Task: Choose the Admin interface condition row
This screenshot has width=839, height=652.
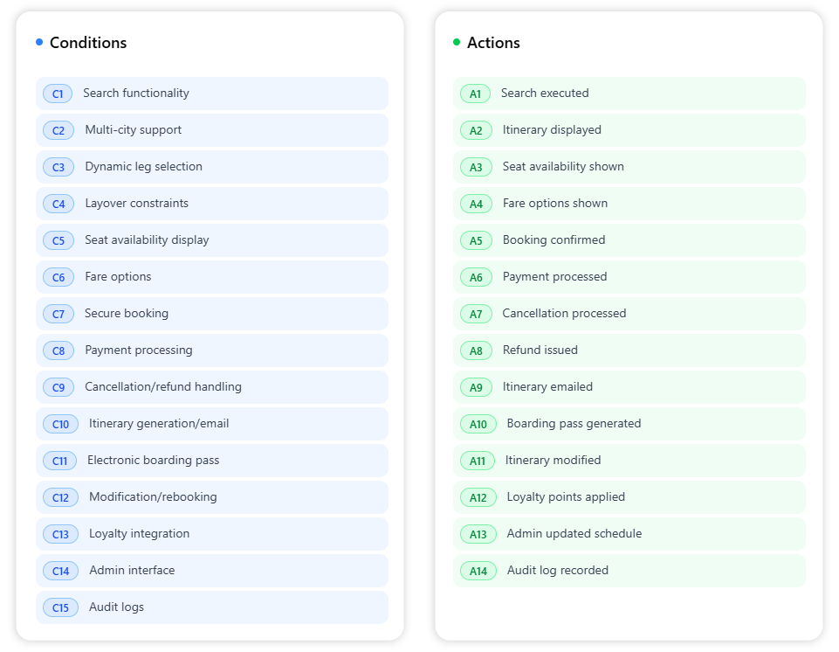Action: (x=211, y=571)
